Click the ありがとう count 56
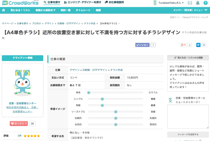Screen dimensions: 210x141 (x=32, y=123)
